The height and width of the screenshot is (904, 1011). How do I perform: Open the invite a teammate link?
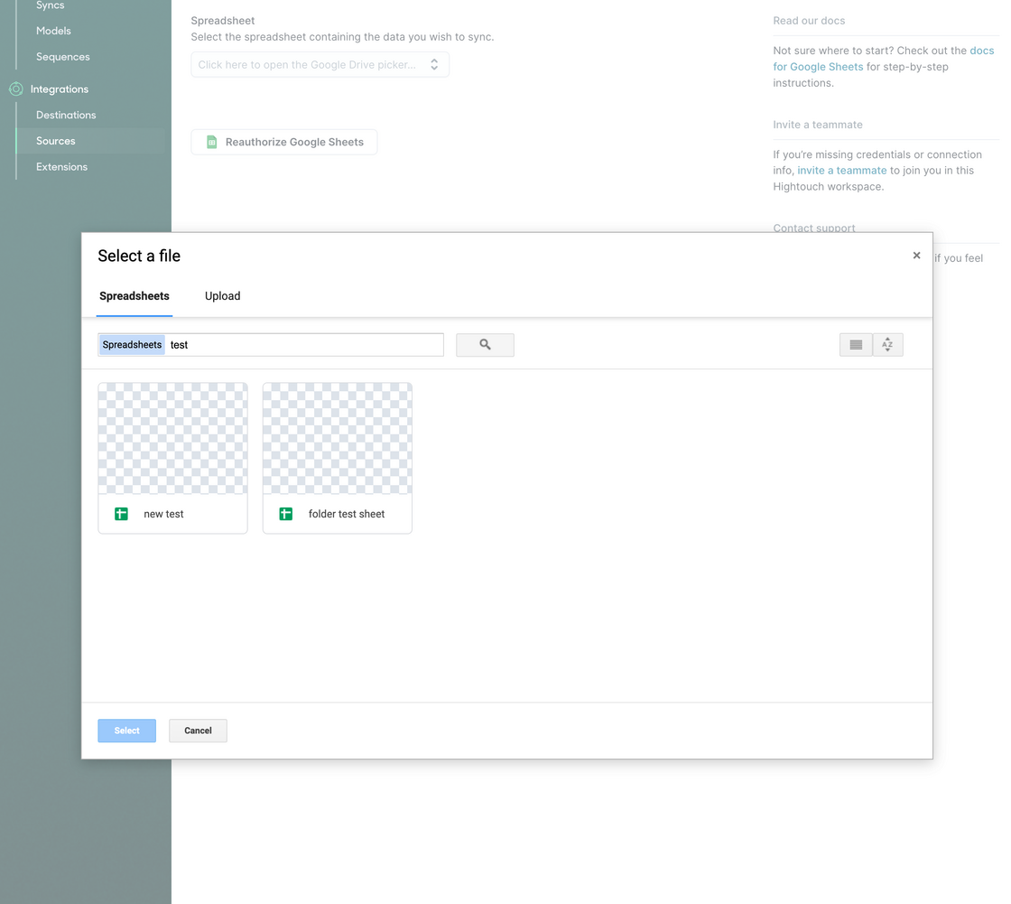coord(841,171)
